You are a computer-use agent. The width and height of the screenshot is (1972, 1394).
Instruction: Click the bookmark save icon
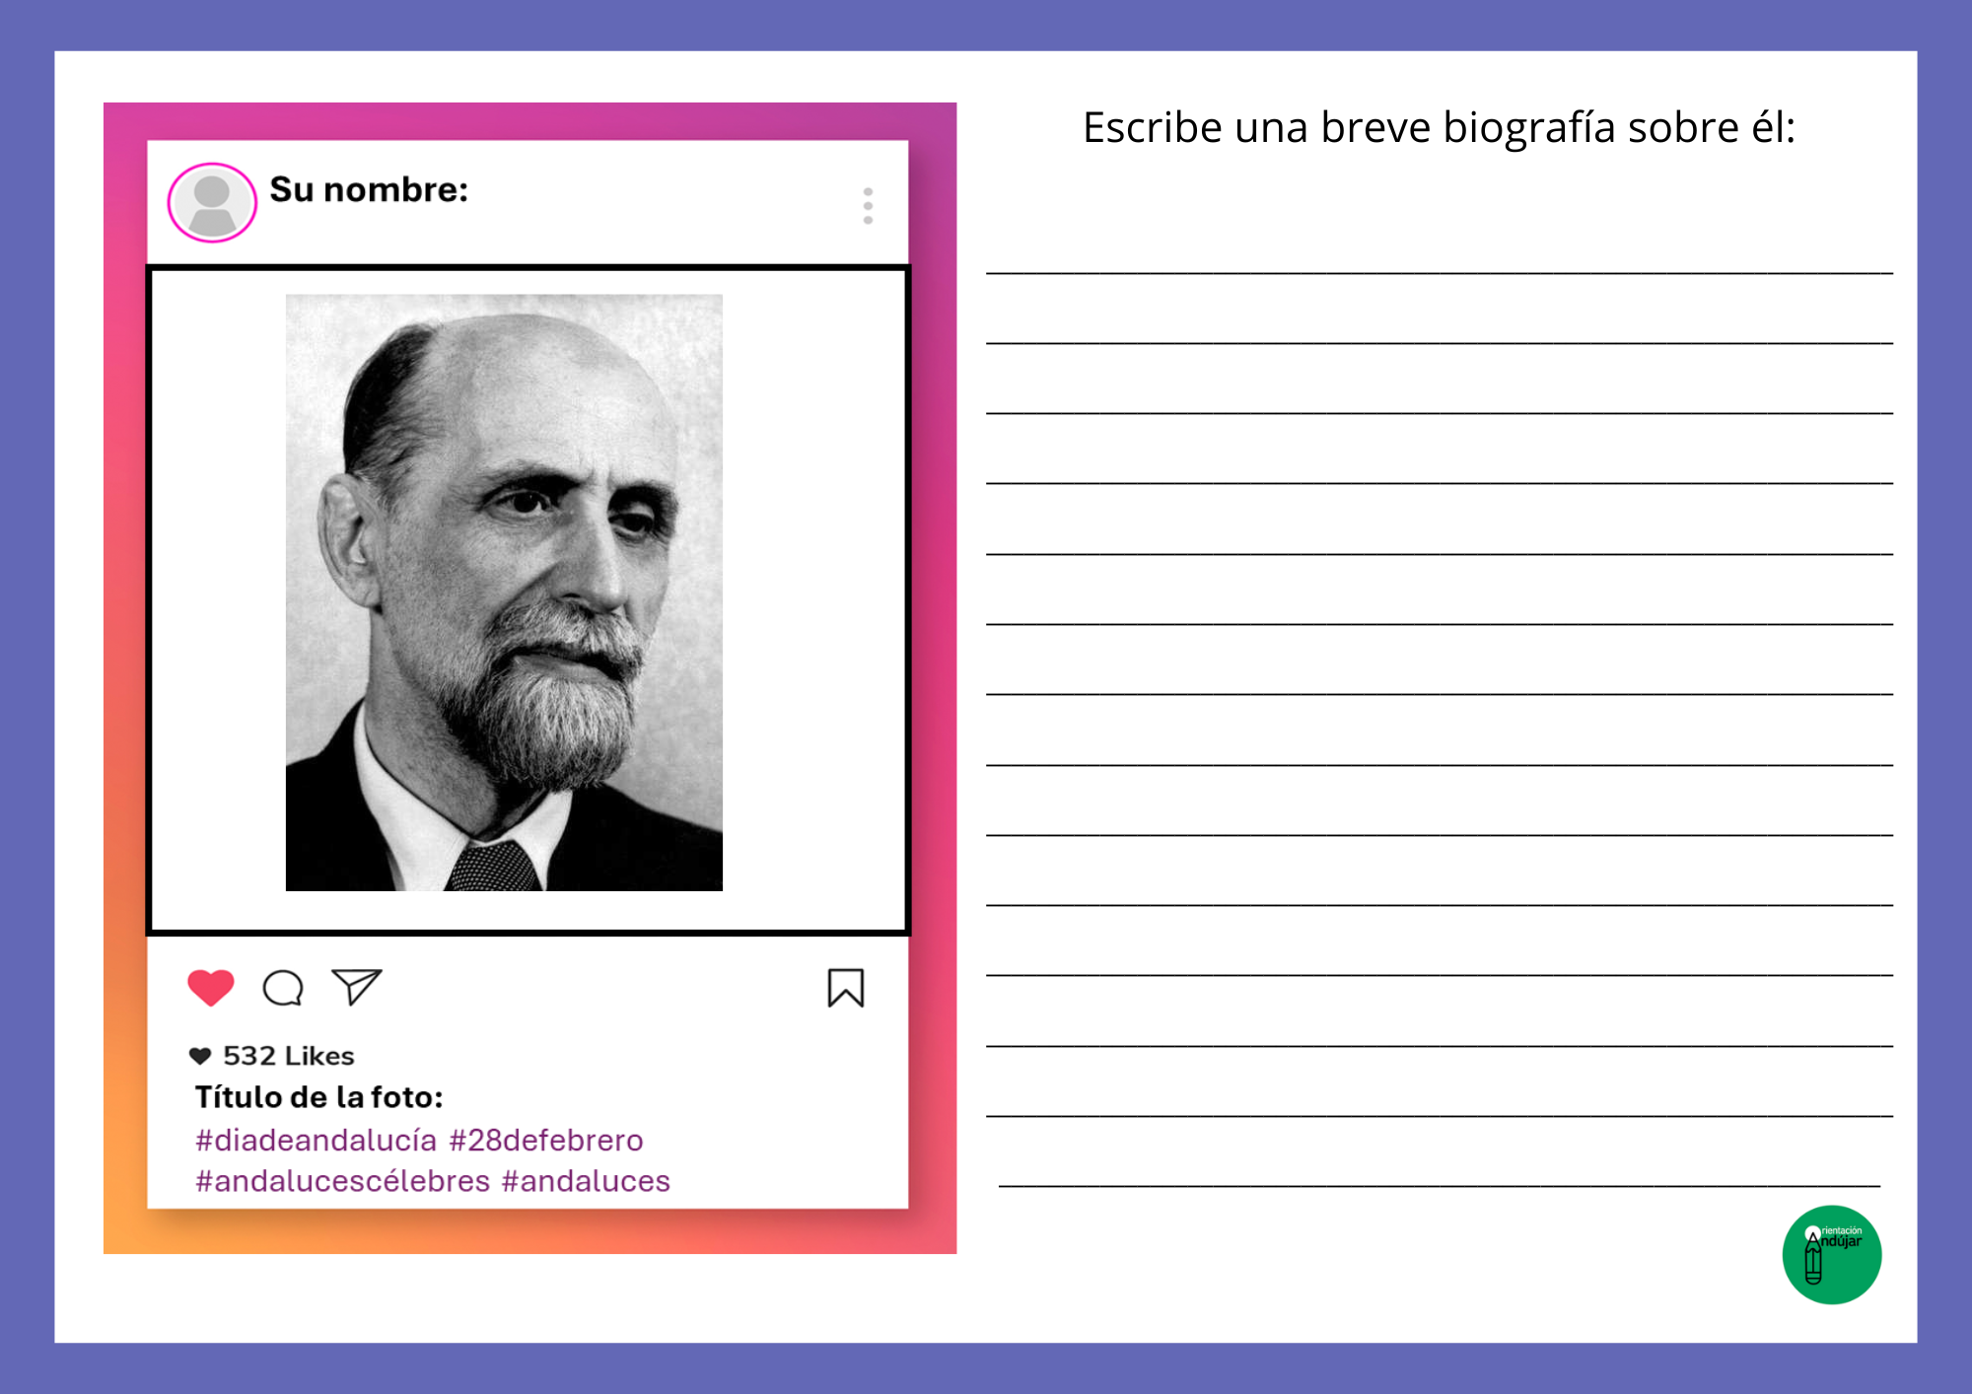pyautogui.click(x=846, y=988)
